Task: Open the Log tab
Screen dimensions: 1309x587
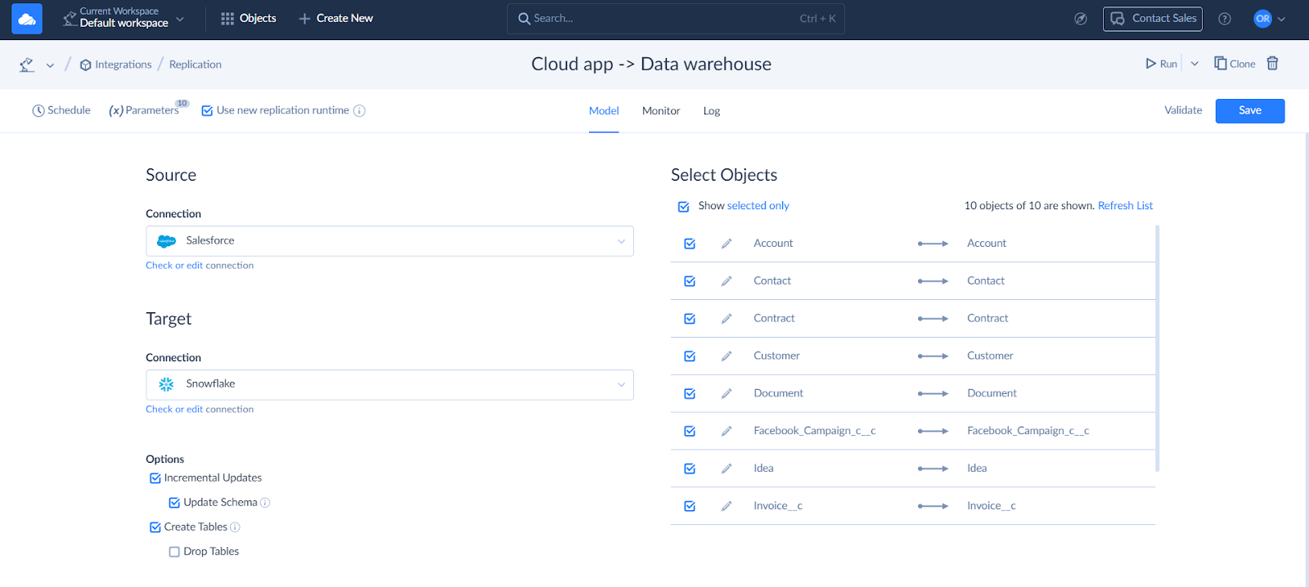Action: [711, 111]
